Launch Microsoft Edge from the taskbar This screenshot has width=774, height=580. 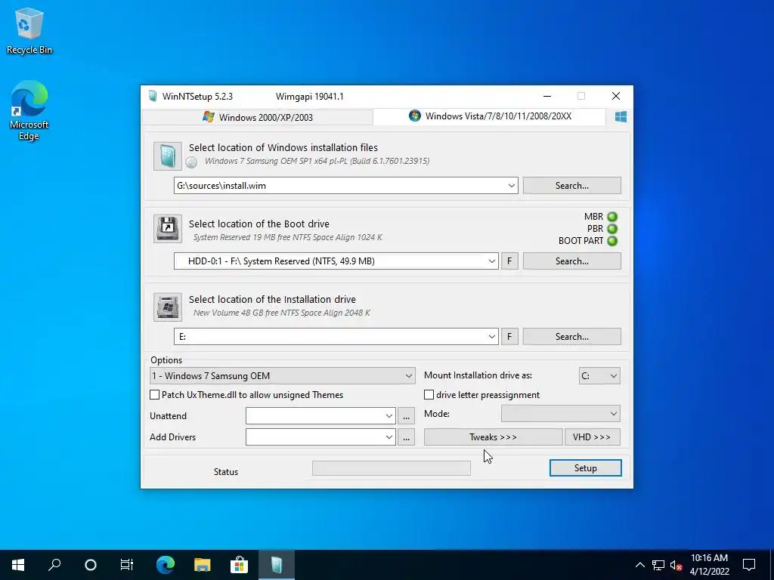[x=166, y=565]
